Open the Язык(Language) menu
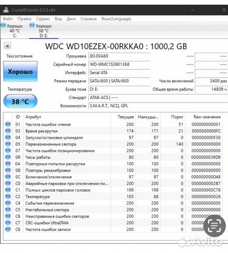This screenshot has width=228, height=253. (x=116, y=19)
